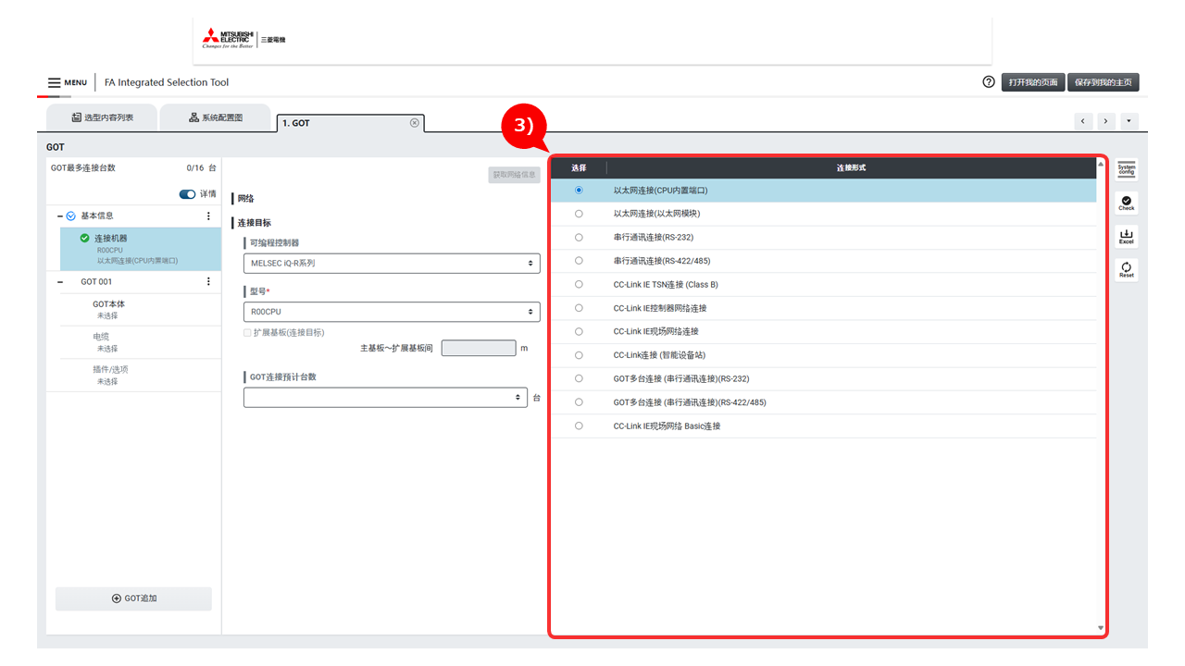The width and height of the screenshot is (1185, 666).
Task: Open the 可编程控制器 MELSEC iQ-R dropdown
Action: pos(392,264)
